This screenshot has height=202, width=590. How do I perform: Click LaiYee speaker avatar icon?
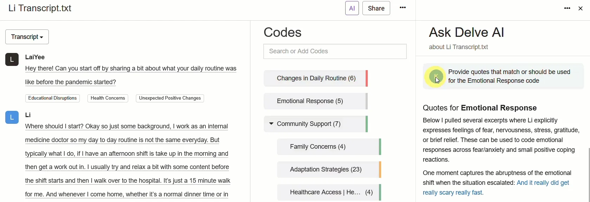(x=12, y=60)
